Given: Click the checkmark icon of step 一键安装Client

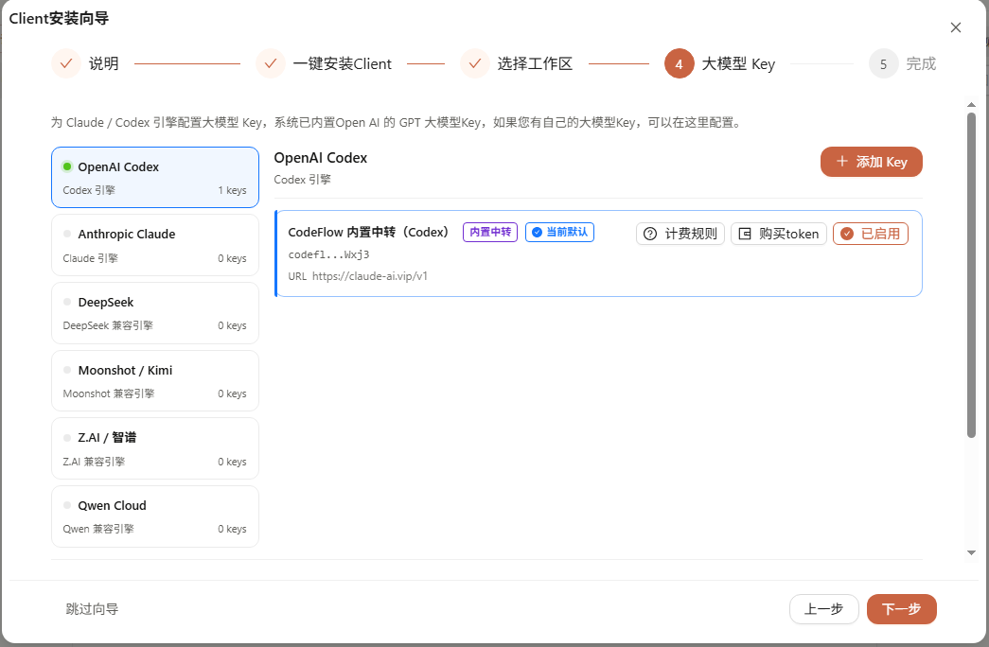Looking at the screenshot, I should click(271, 63).
